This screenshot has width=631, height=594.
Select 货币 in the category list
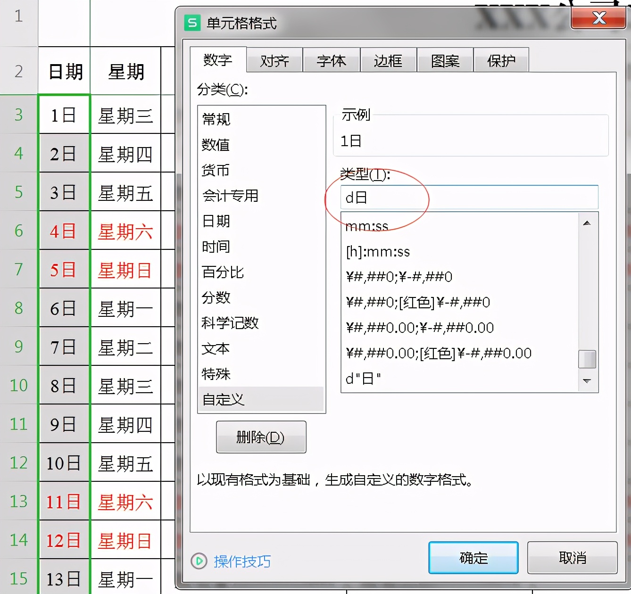216,171
